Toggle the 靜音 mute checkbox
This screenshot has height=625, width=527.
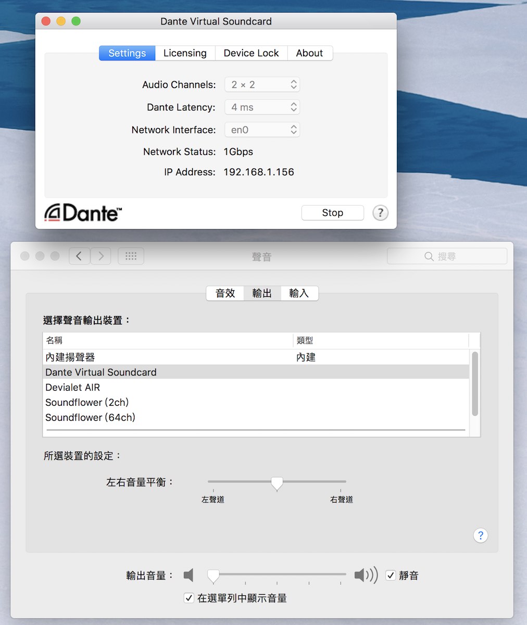391,576
